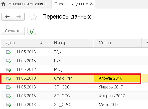
Task: Click the posted document icon in РОтп row
Action: pyautogui.click(x=9, y=61)
